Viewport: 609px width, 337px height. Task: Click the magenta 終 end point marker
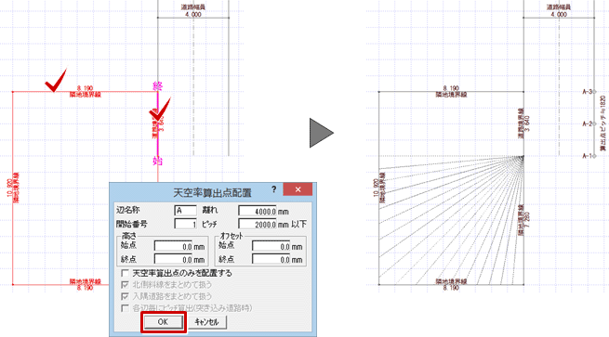pos(158,85)
